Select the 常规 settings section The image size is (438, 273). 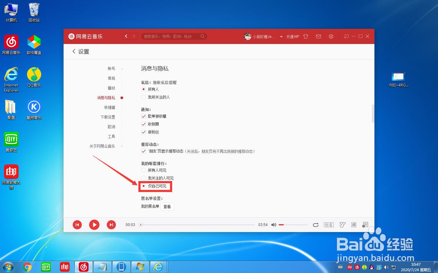(111, 78)
